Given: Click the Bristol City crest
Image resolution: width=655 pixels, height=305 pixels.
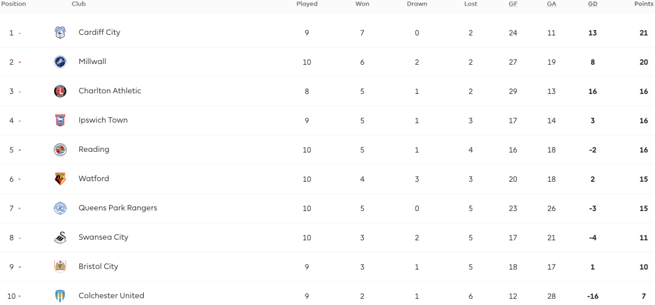Looking at the screenshot, I should (60, 267).
